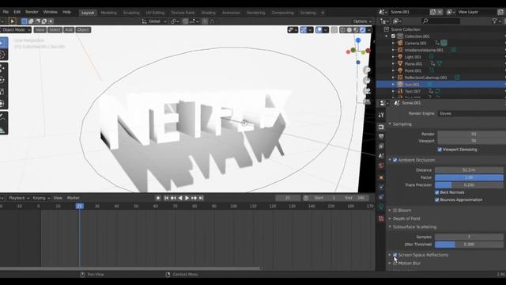Select the Rotate tool
Image resolution: width=506 pixels, height=285 pixels.
click(x=2, y=80)
